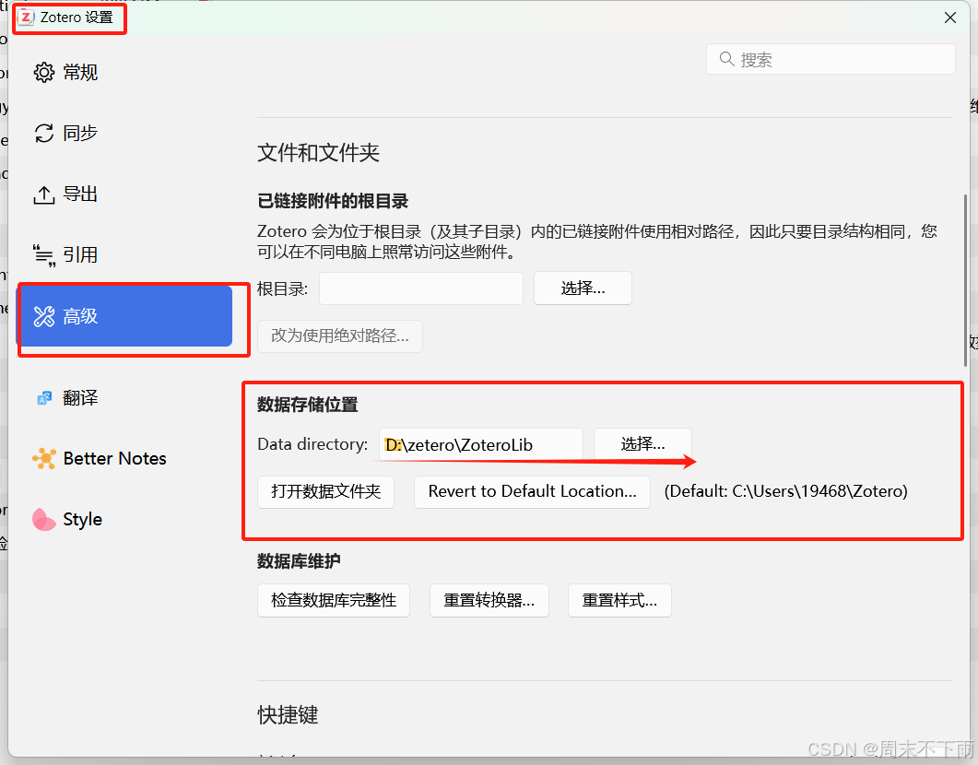Click the quote-lines icon beside 引用
This screenshot has width=978, height=765.
click(43, 255)
